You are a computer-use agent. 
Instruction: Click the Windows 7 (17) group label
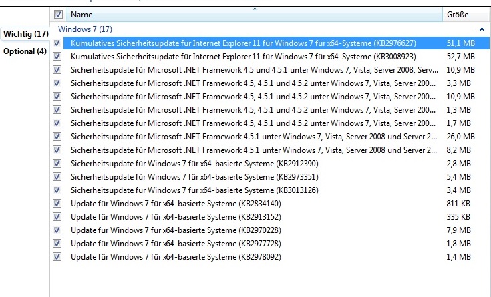click(x=85, y=29)
